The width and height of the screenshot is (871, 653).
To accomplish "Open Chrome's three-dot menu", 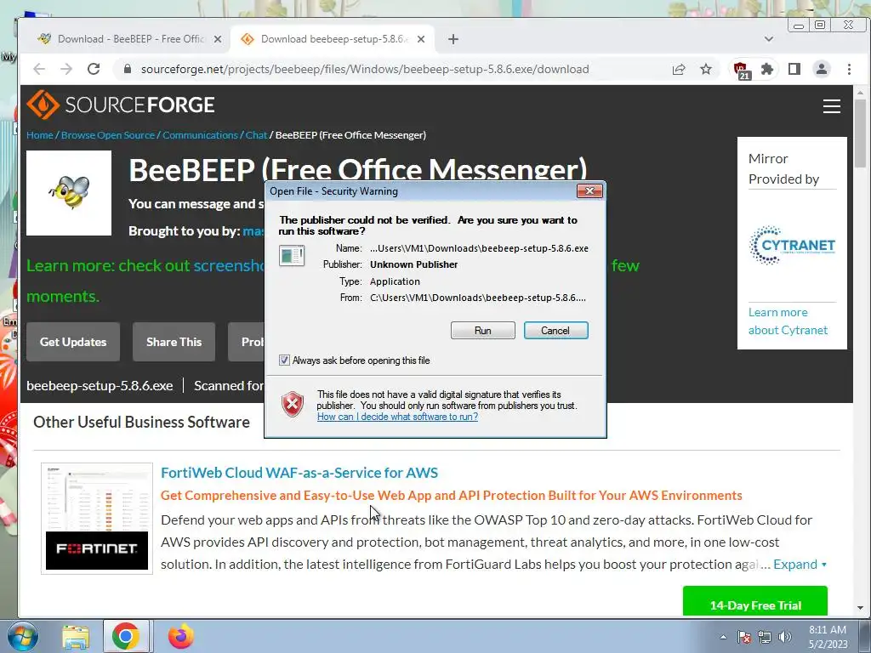I will (849, 70).
